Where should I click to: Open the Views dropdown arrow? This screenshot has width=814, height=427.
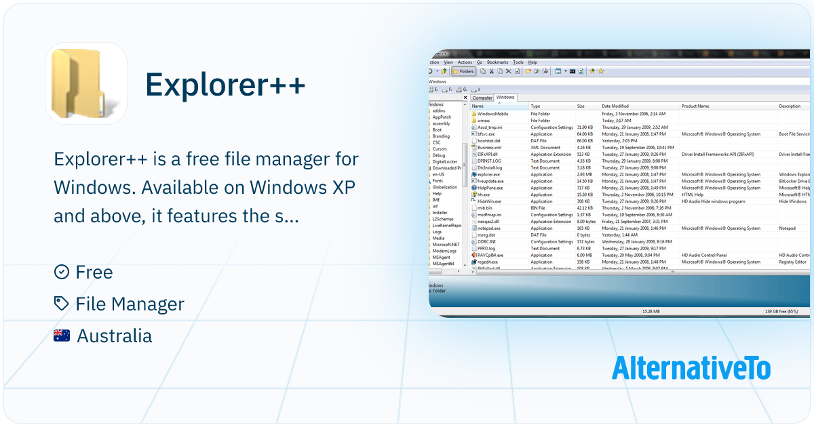[x=566, y=71]
